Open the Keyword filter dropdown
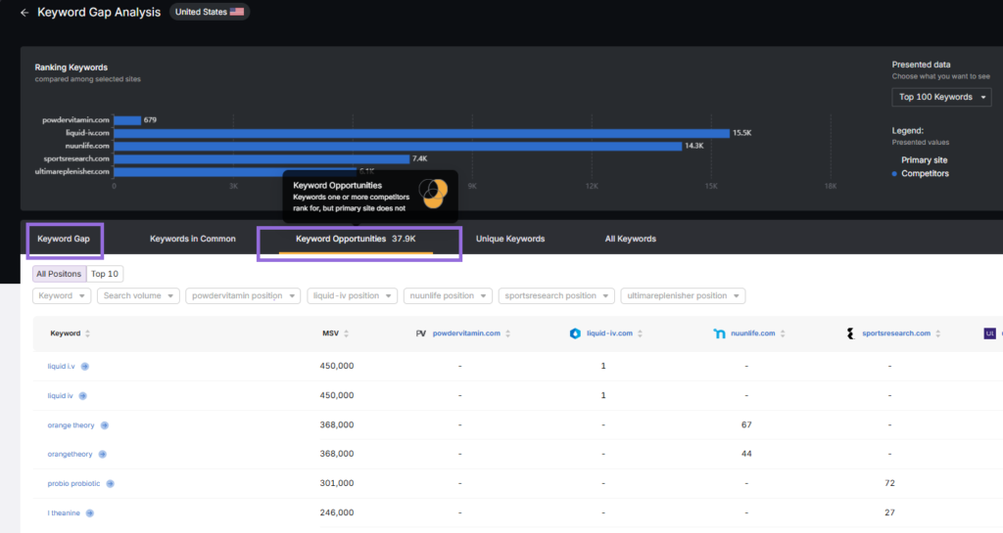Image resolution: width=1003 pixels, height=533 pixels. click(x=62, y=295)
